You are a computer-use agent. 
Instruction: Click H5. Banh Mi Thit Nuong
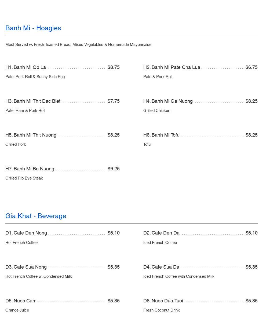click(x=31, y=135)
